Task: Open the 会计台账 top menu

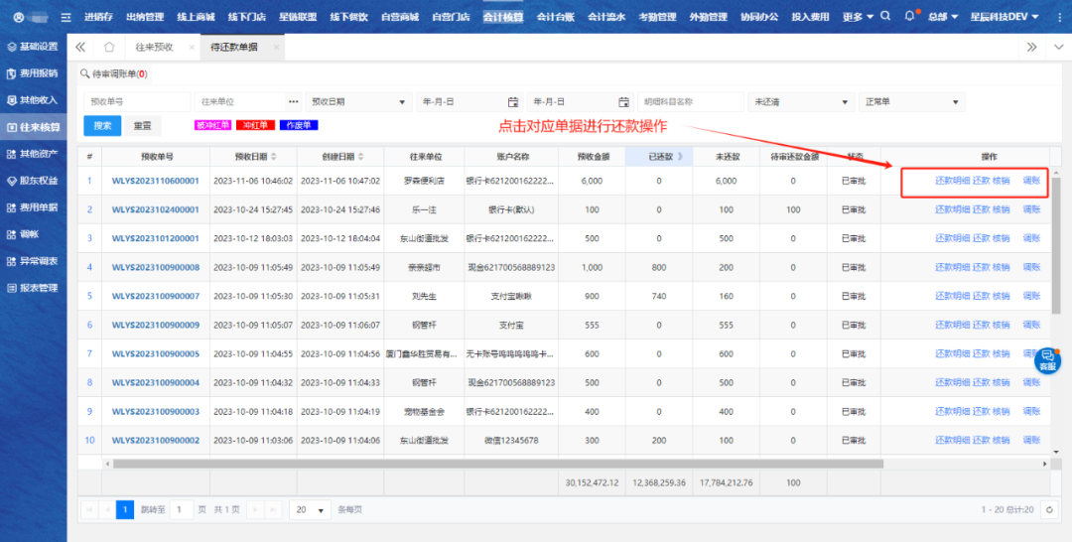Action: pos(555,17)
